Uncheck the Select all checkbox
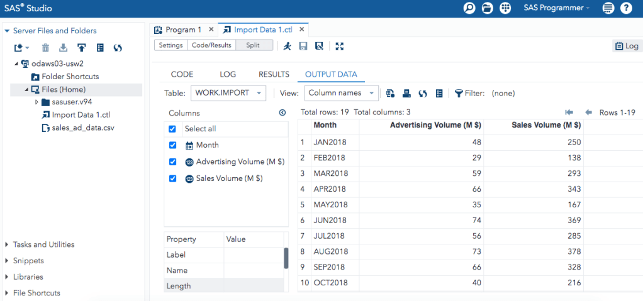This screenshot has height=301, width=643. point(172,129)
